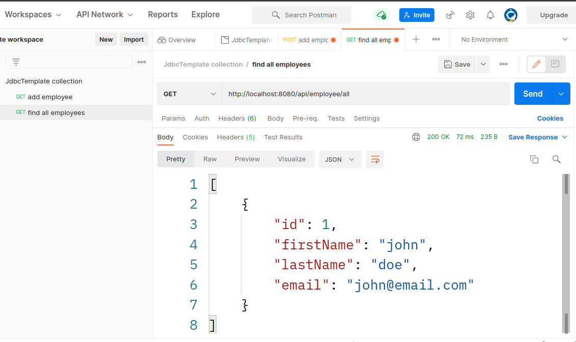
Task: Open Settings gear icon
Action: point(470,15)
